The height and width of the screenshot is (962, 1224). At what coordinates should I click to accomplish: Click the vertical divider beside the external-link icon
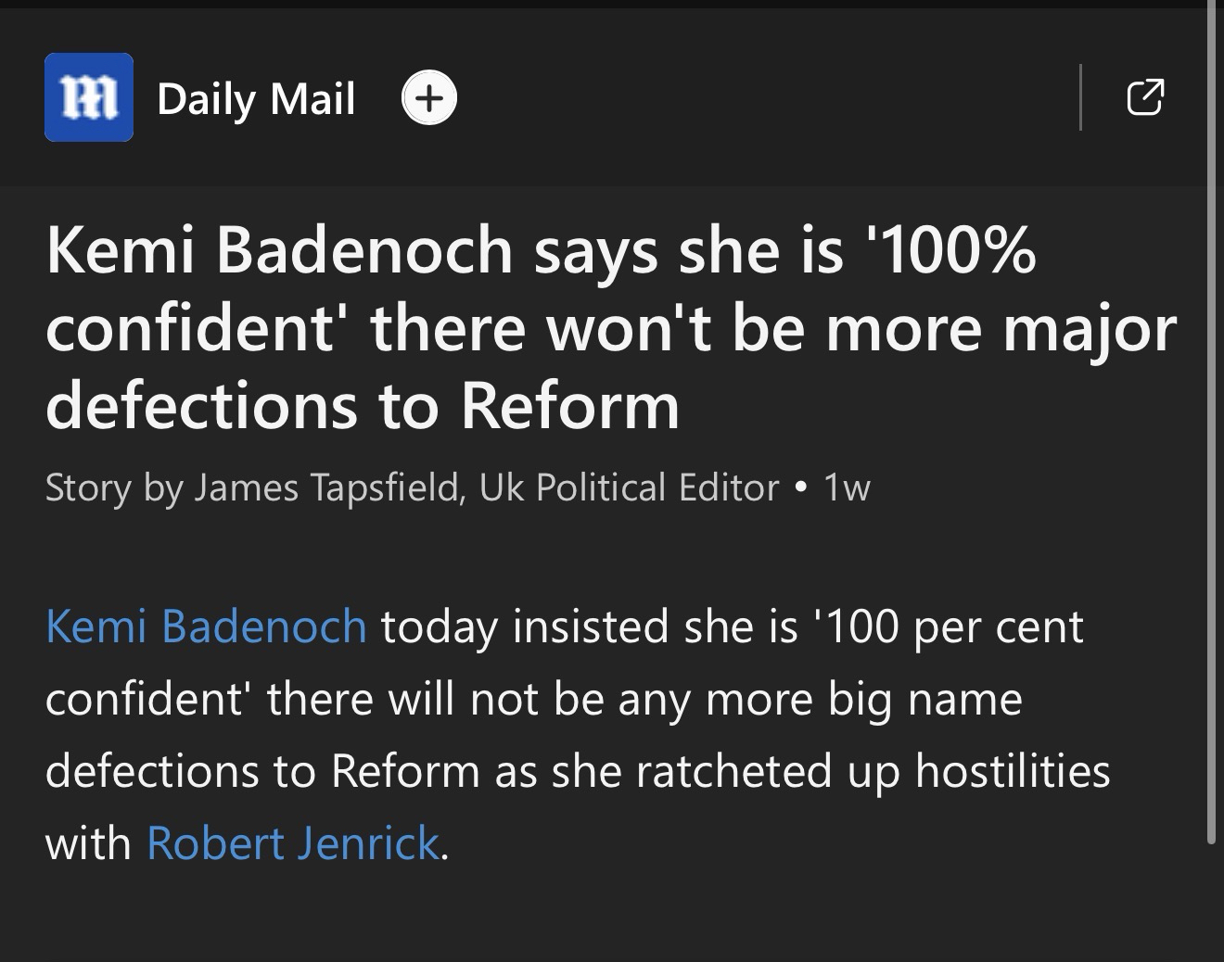[x=1081, y=97]
